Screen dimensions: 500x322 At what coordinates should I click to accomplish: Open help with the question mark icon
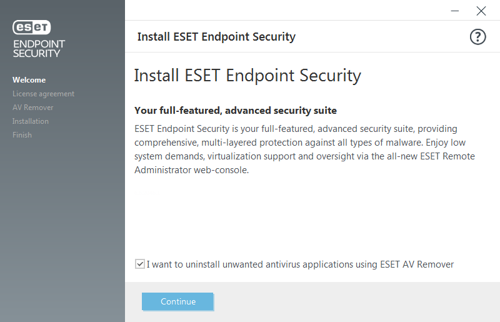[477, 37]
